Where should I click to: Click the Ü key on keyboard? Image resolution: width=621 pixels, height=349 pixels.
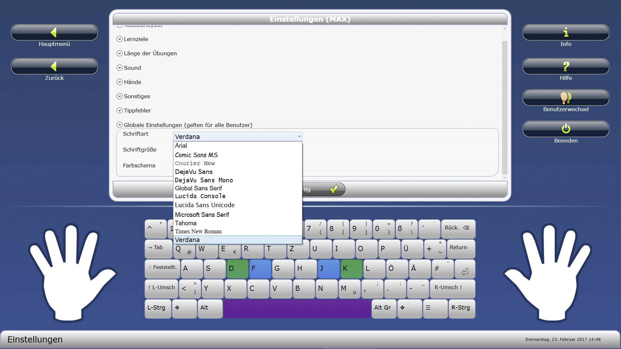[x=412, y=249]
